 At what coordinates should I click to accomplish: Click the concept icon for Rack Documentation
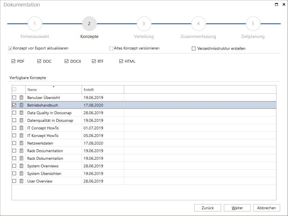tap(21, 151)
